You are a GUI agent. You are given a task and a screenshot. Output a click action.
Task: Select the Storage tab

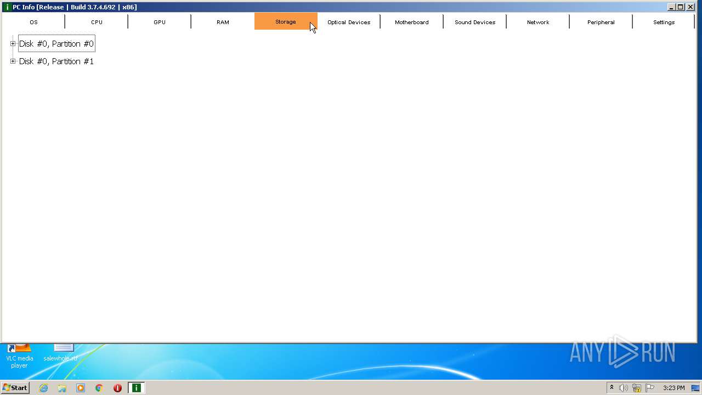click(x=286, y=21)
